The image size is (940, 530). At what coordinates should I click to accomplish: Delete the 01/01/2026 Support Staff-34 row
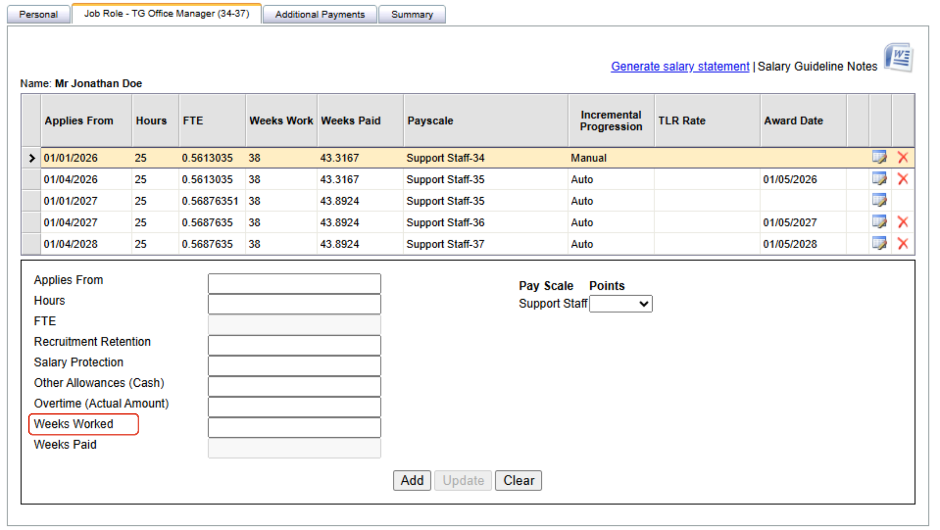coord(903,157)
